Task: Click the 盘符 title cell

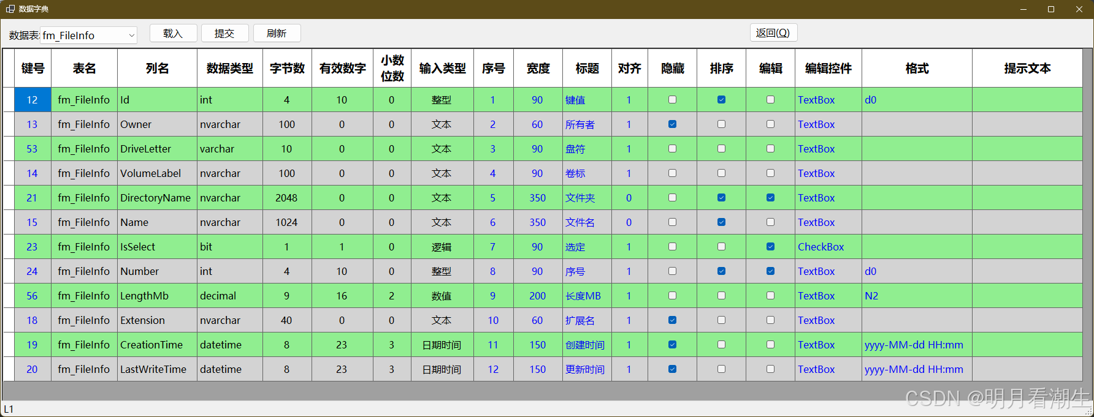Action: click(587, 149)
